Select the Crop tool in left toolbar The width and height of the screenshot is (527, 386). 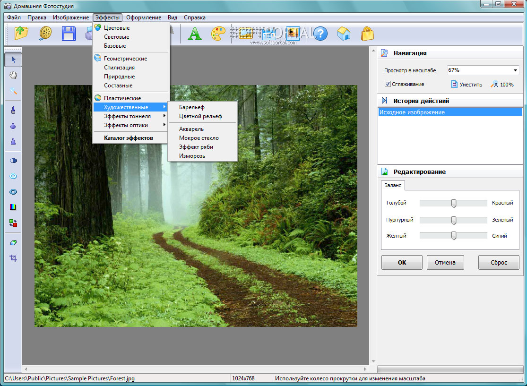coord(13,258)
